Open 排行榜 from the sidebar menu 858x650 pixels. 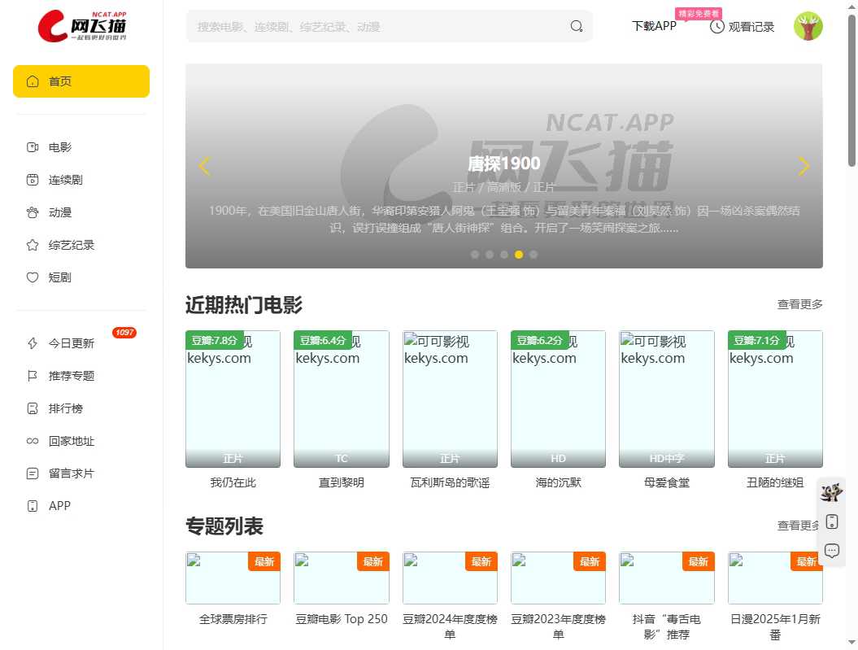31,408
